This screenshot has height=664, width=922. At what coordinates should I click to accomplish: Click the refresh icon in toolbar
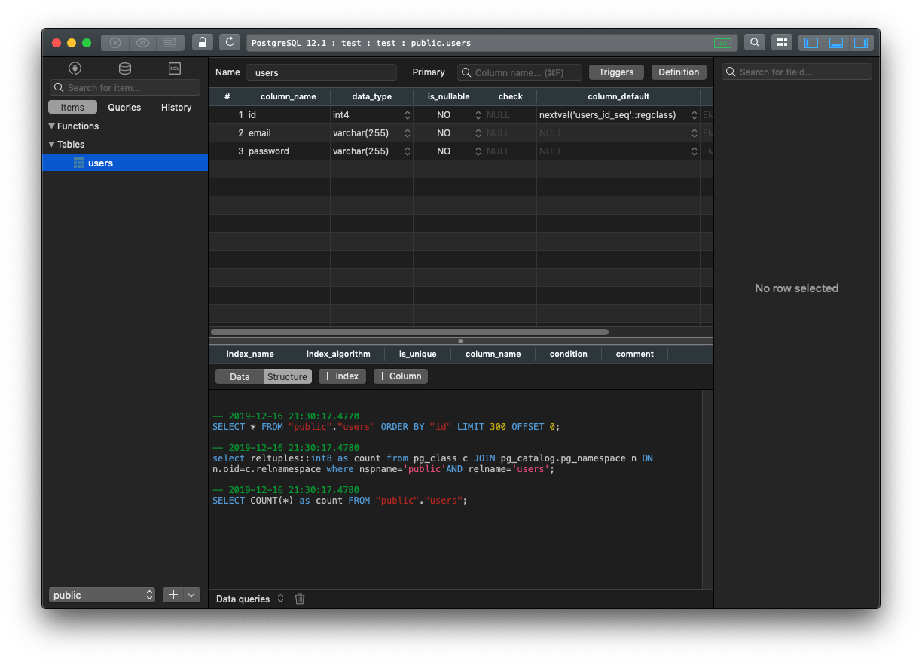[x=230, y=43]
